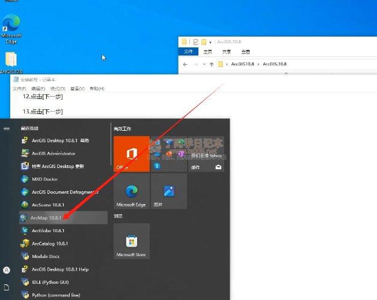Open ArcGlobe 10.8.1 in the app list
This screenshot has width=377, height=300.
pos(48,230)
